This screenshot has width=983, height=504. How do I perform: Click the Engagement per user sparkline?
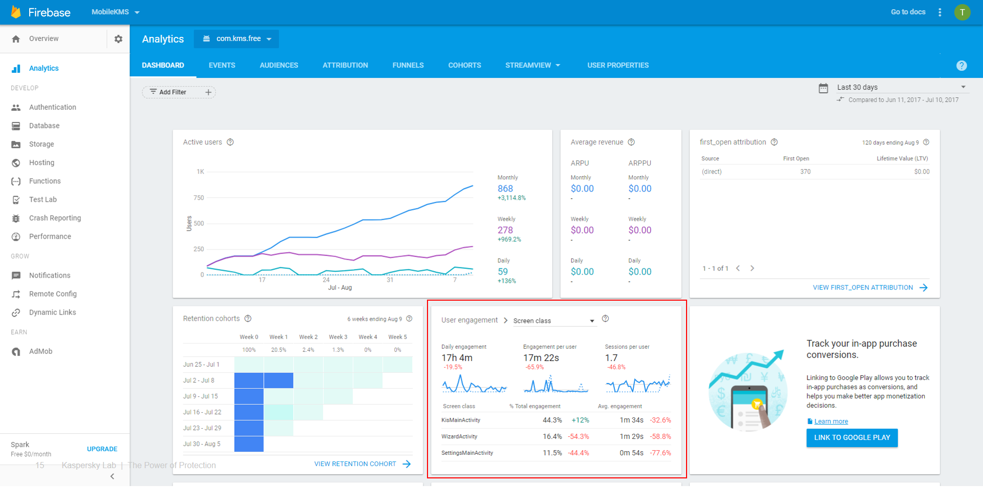556,384
